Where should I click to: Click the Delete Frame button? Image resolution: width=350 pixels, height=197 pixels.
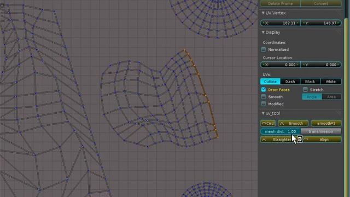280,3
